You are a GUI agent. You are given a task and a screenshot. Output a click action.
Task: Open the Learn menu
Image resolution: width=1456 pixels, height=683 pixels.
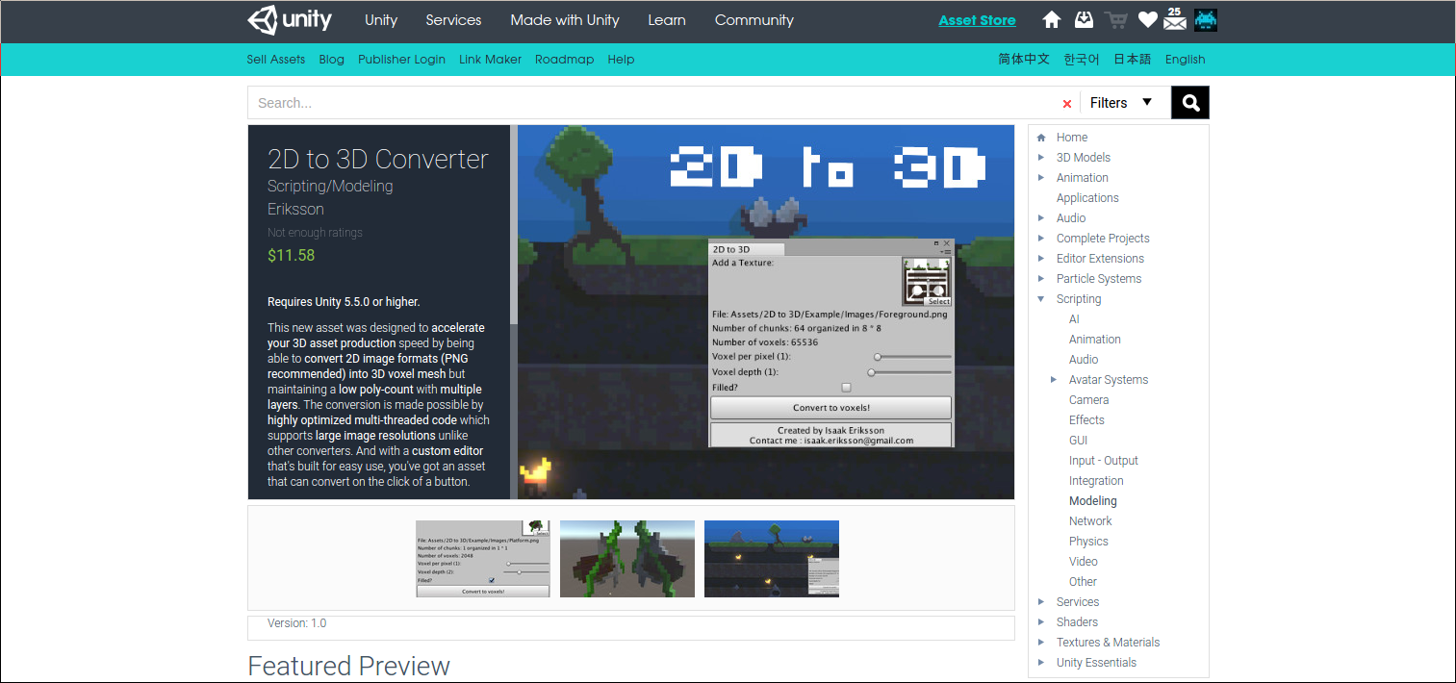click(x=666, y=19)
